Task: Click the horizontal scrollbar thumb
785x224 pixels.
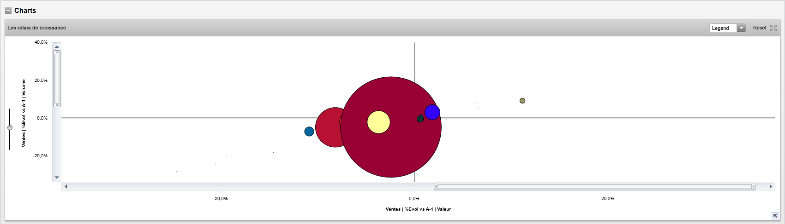Action: click(595, 187)
